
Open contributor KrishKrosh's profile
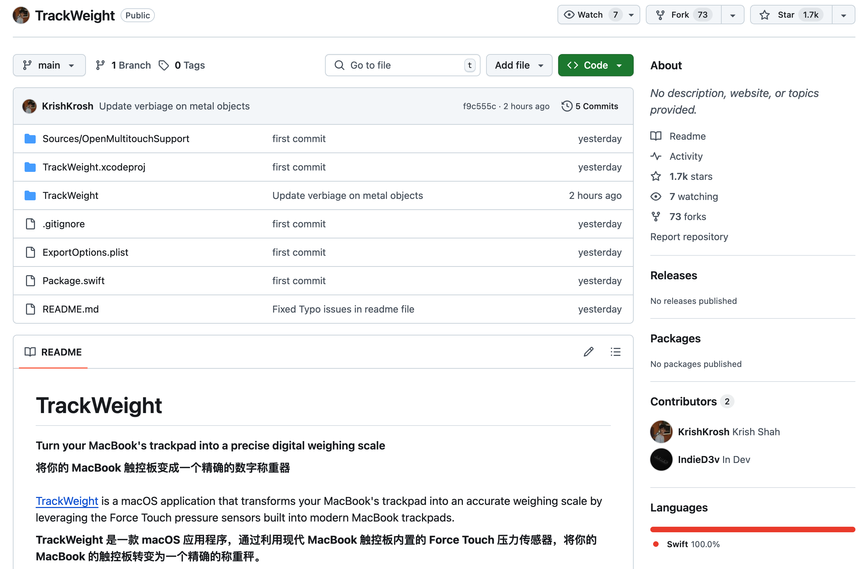[x=703, y=431]
